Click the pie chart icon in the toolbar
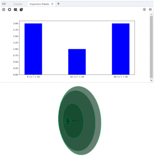This screenshot has height=160, width=155. 21,10
